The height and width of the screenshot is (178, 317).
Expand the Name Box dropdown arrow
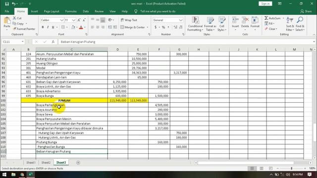23,42
